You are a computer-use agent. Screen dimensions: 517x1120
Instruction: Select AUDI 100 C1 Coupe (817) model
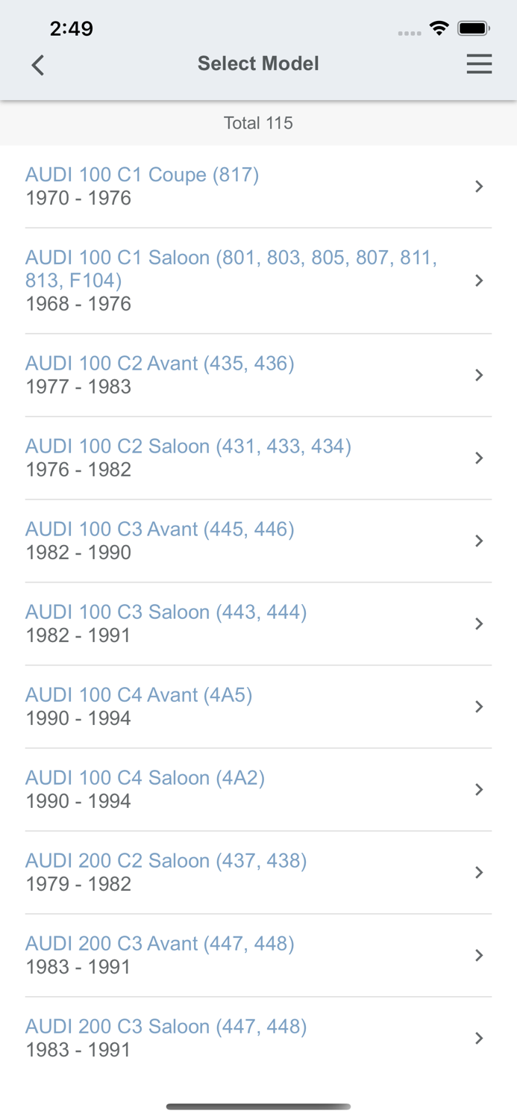click(258, 186)
